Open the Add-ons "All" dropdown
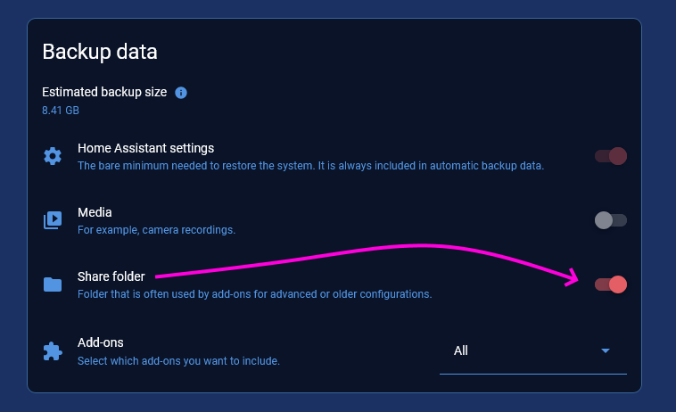Screen dimensions: 676x412 (532, 351)
